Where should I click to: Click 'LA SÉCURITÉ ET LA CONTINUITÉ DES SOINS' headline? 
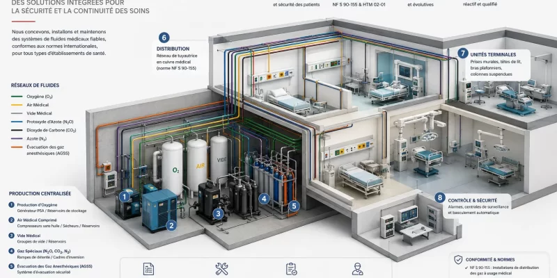pyautogui.click(x=80, y=11)
